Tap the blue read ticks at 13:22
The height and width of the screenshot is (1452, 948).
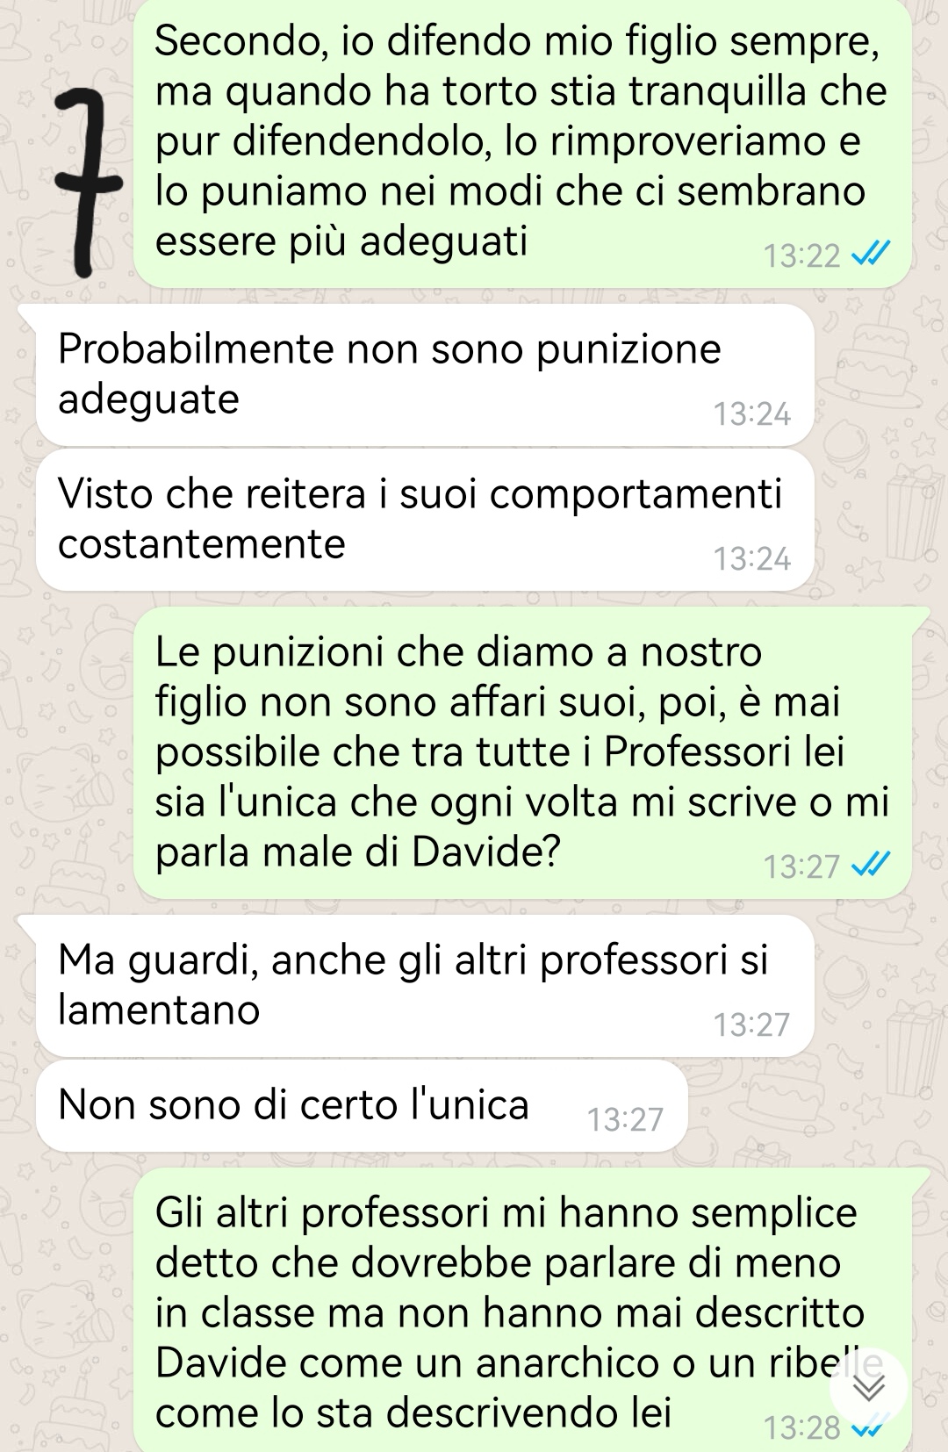872,255
